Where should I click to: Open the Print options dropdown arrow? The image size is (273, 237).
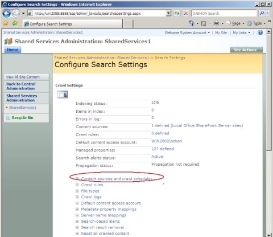[x=222, y=23]
